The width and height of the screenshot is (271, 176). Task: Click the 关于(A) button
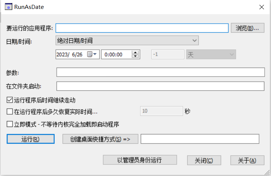point(247,160)
